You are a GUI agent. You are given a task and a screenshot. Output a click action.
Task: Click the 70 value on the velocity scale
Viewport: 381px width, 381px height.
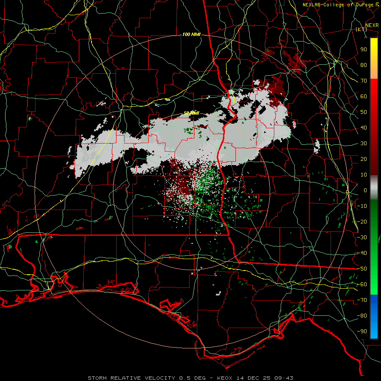click(364, 81)
